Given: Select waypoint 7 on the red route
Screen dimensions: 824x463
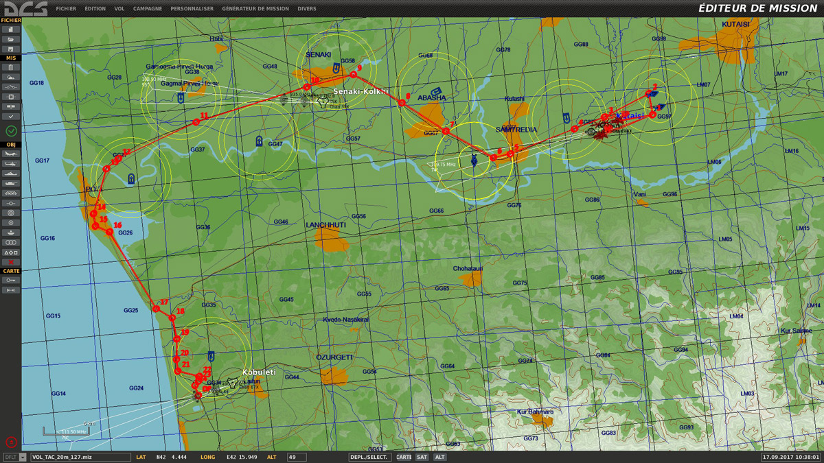Looking at the screenshot, I should click(446, 131).
